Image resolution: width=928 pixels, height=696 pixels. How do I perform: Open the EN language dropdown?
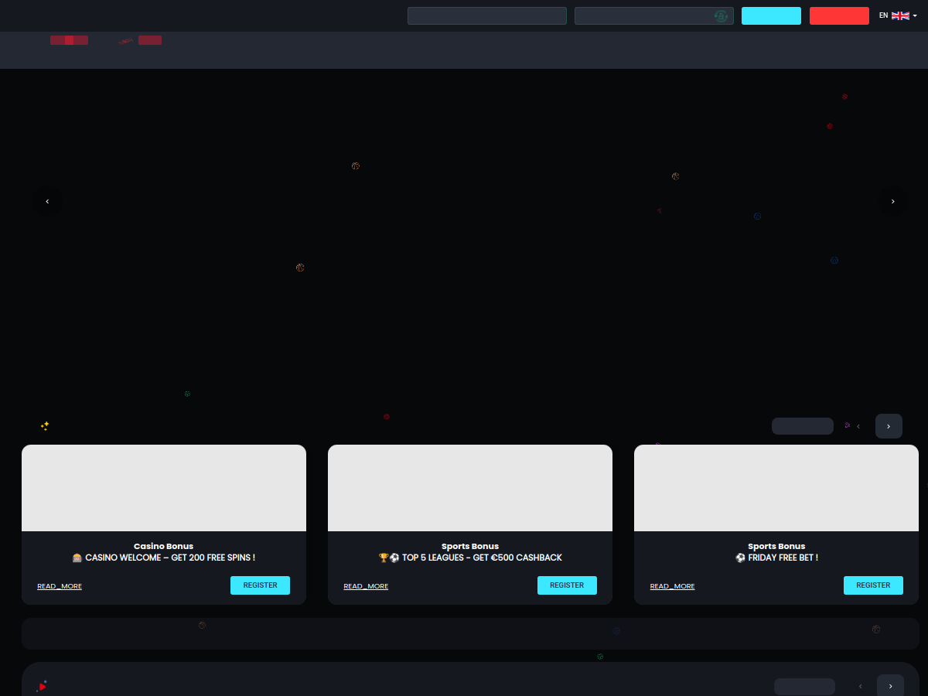(x=898, y=15)
